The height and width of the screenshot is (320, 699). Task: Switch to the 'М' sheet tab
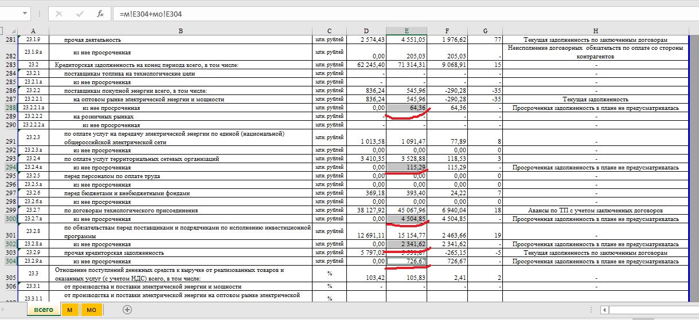pyautogui.click(x=69, y=310)
